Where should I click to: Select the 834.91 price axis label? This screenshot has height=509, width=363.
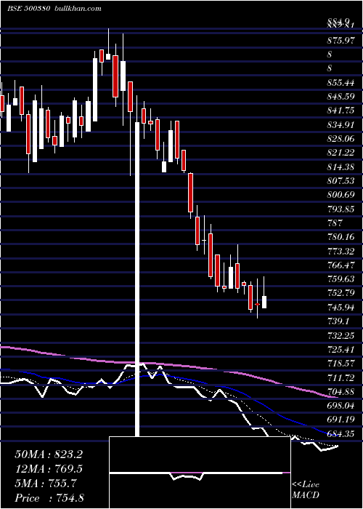coord(340,124)
